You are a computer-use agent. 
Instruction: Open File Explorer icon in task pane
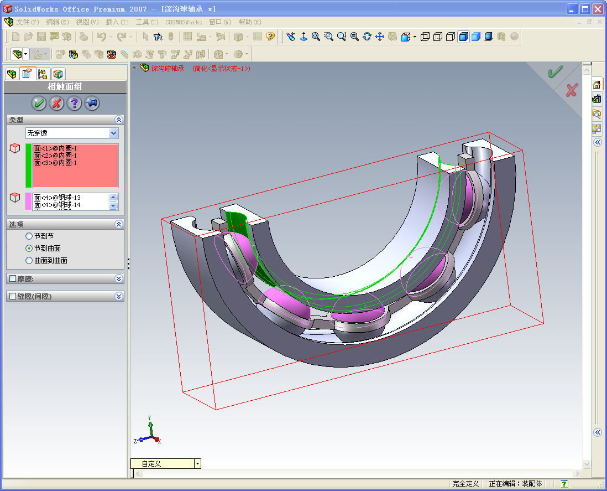coord(596,113)
